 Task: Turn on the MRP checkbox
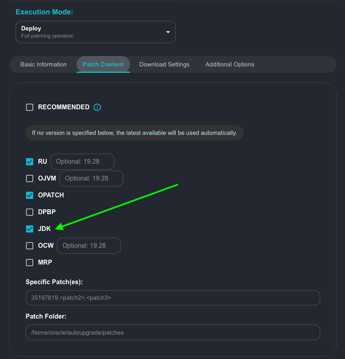point(30,263)
